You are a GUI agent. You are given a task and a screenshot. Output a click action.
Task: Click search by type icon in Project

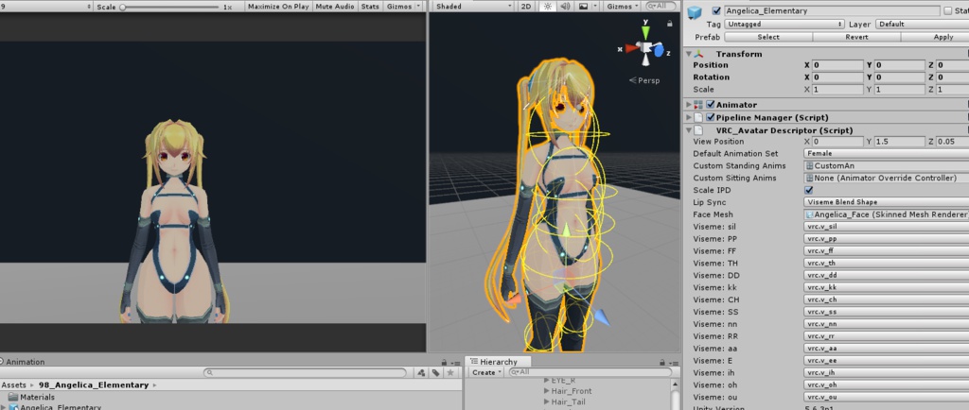(421, 373)
